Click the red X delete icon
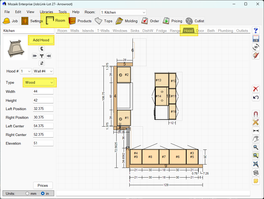The width and height of the screenshot is (264, 199). point(256,89)
